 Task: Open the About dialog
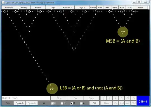click(x=140, y=8)
